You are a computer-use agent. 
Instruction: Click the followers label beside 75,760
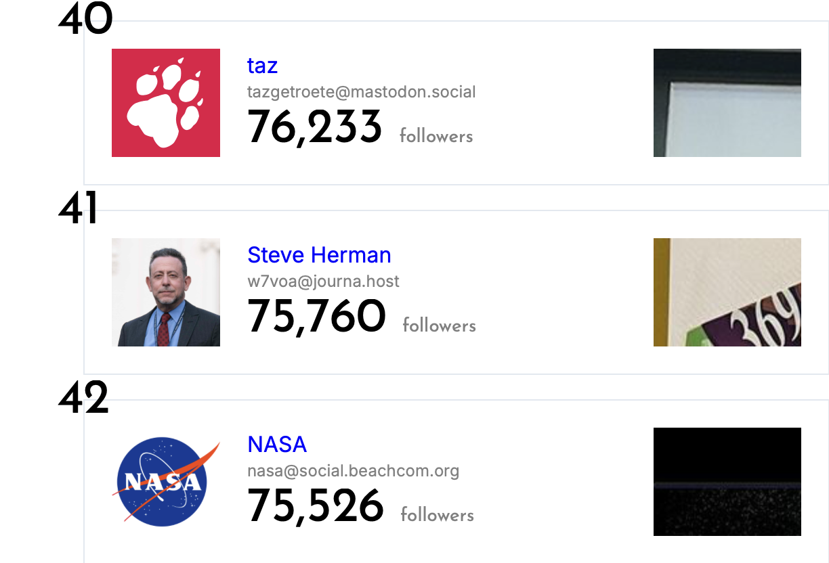click(440, 325)
